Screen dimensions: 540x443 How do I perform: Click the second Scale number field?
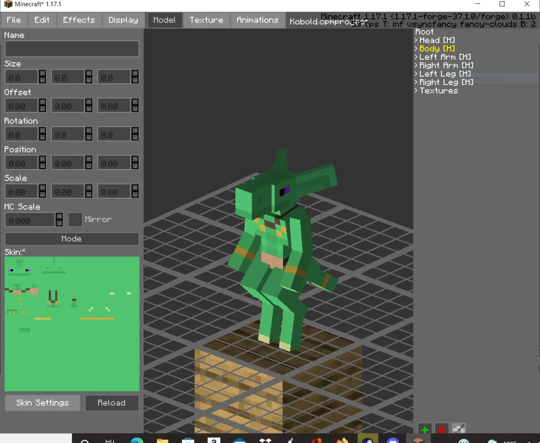(68, 192)
